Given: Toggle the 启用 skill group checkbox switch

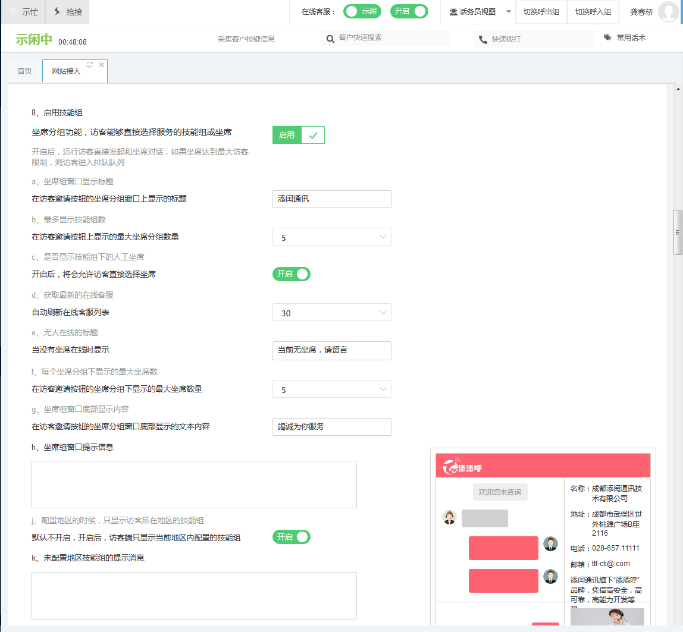Looking at the screenshot, I should click(299, 135).
